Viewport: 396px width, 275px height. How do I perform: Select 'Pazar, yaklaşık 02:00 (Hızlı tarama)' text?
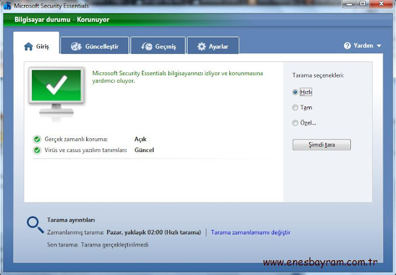154,232
